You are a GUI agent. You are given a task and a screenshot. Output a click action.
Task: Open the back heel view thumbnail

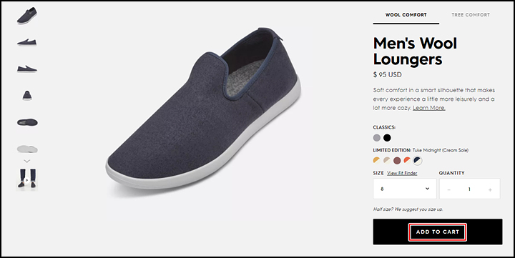coord(27,96)
